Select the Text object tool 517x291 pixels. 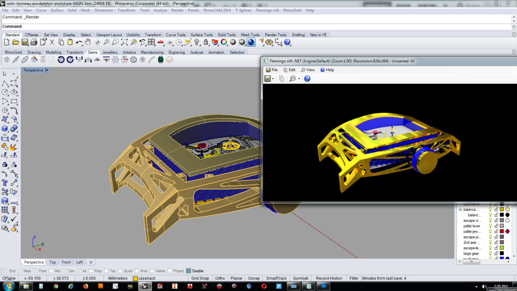pos(5,183)
